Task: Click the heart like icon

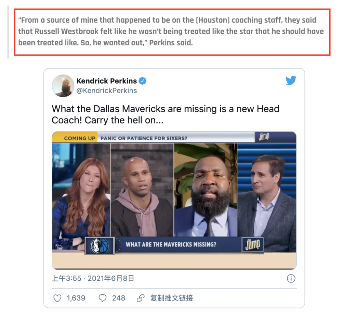Action: 57,298
